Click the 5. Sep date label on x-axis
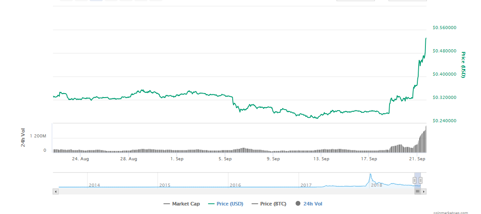481x214 pixels. pyautogui.click(x=225, y=158)
